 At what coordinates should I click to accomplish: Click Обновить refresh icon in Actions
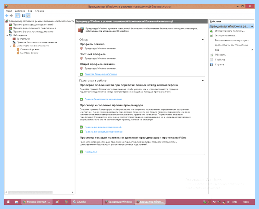click(x=211, y=55)
